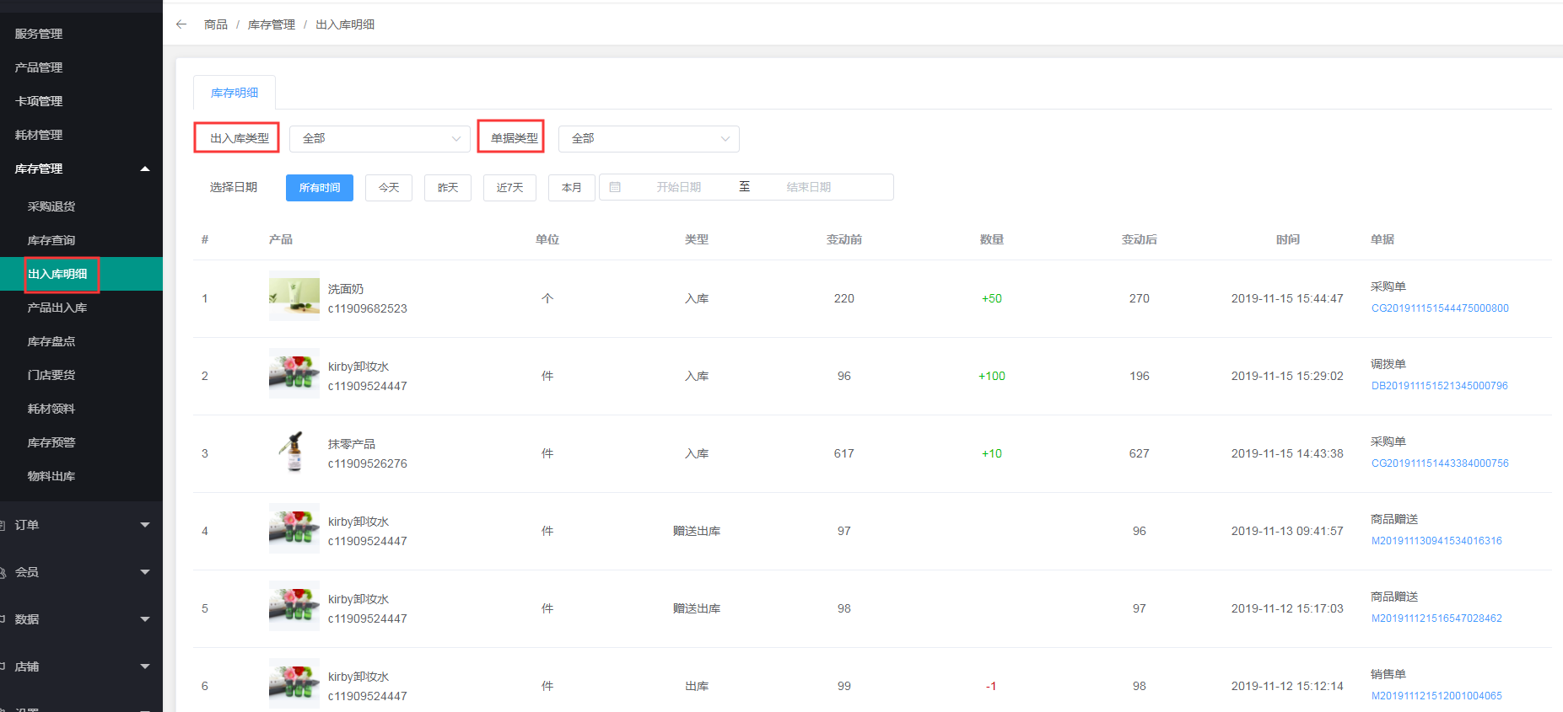Click the +50 quantity value
The height and width of the screenshot is (712, 1563).
pyautogui.click(x=992, y=298)
